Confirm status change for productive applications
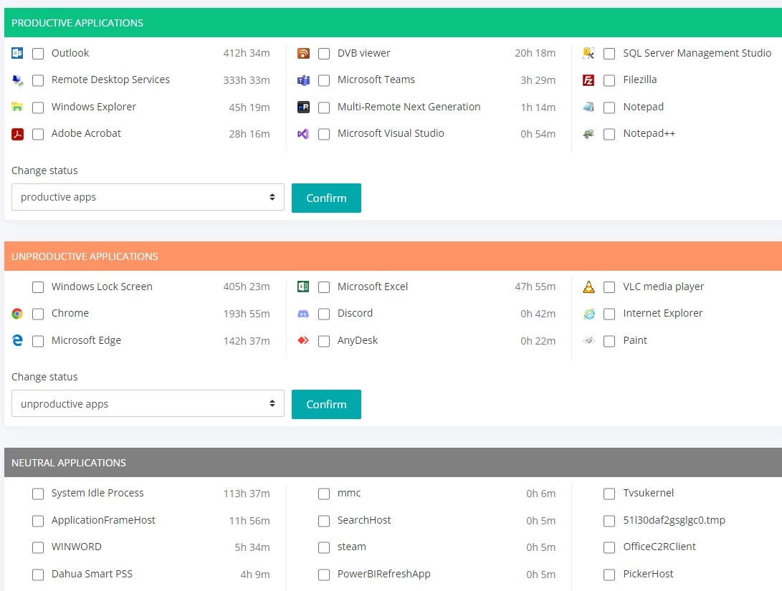This screenshot has width=782, height=591. tap(326, 198)
